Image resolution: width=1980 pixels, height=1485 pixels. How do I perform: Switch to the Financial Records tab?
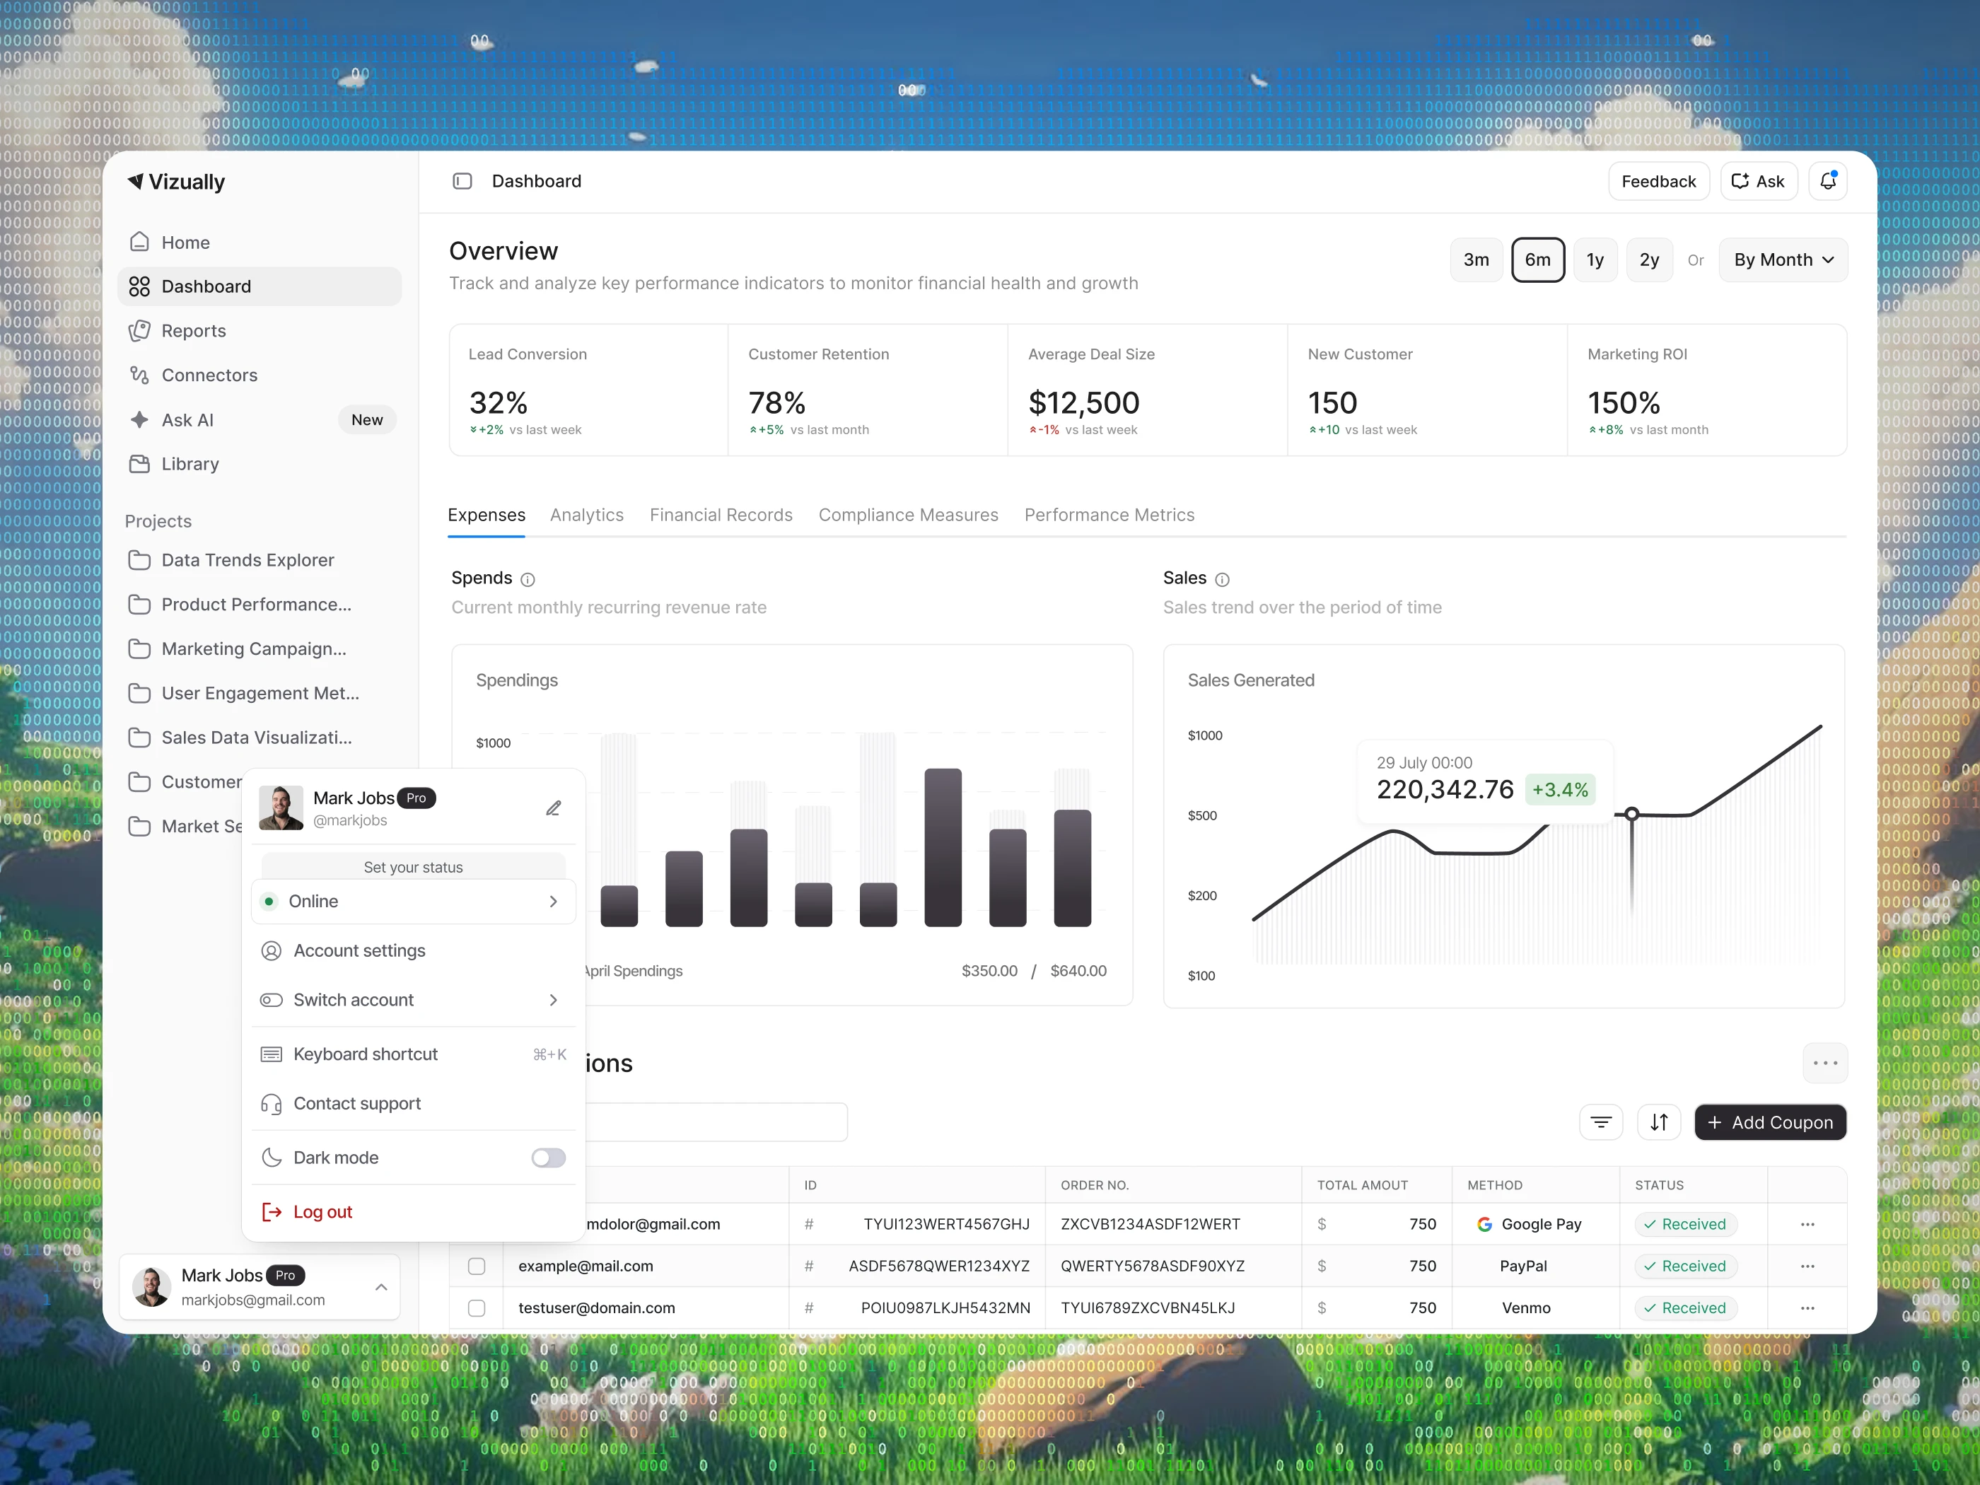click(x=721, y=515)
